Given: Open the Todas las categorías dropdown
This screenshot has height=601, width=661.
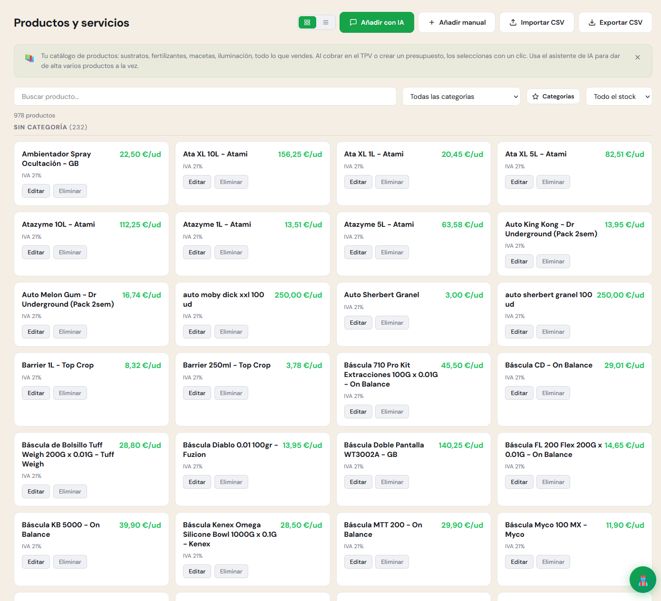Looking at the screenshot, I should coord(461,97).
